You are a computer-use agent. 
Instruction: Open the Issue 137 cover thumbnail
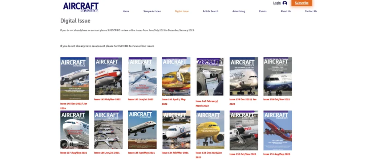(x=74, y=130)
